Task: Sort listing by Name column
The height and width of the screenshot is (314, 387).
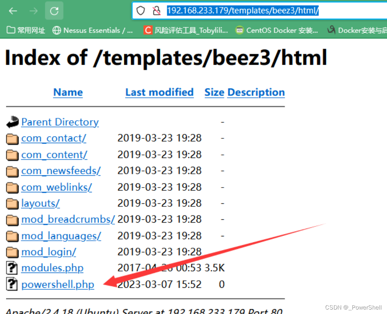Action: (68, 92)
